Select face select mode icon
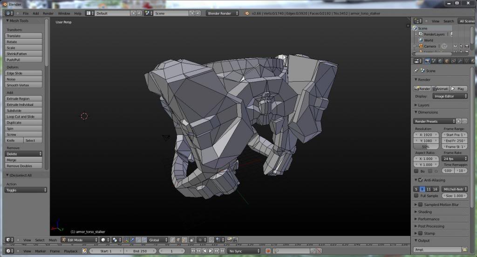Viewport: 477px width, 257px height. (x=184, y=240)
